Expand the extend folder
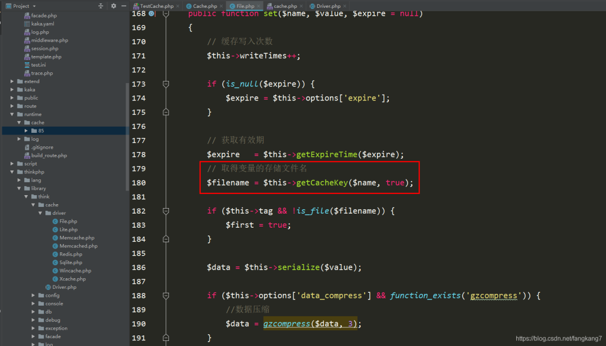Image resolution: width=606 pixels, height=346 pixels. pos(12,81)
